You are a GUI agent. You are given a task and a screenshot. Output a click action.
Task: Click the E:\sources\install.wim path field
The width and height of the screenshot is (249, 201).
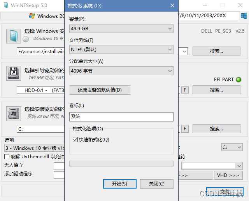click(40, 52)
